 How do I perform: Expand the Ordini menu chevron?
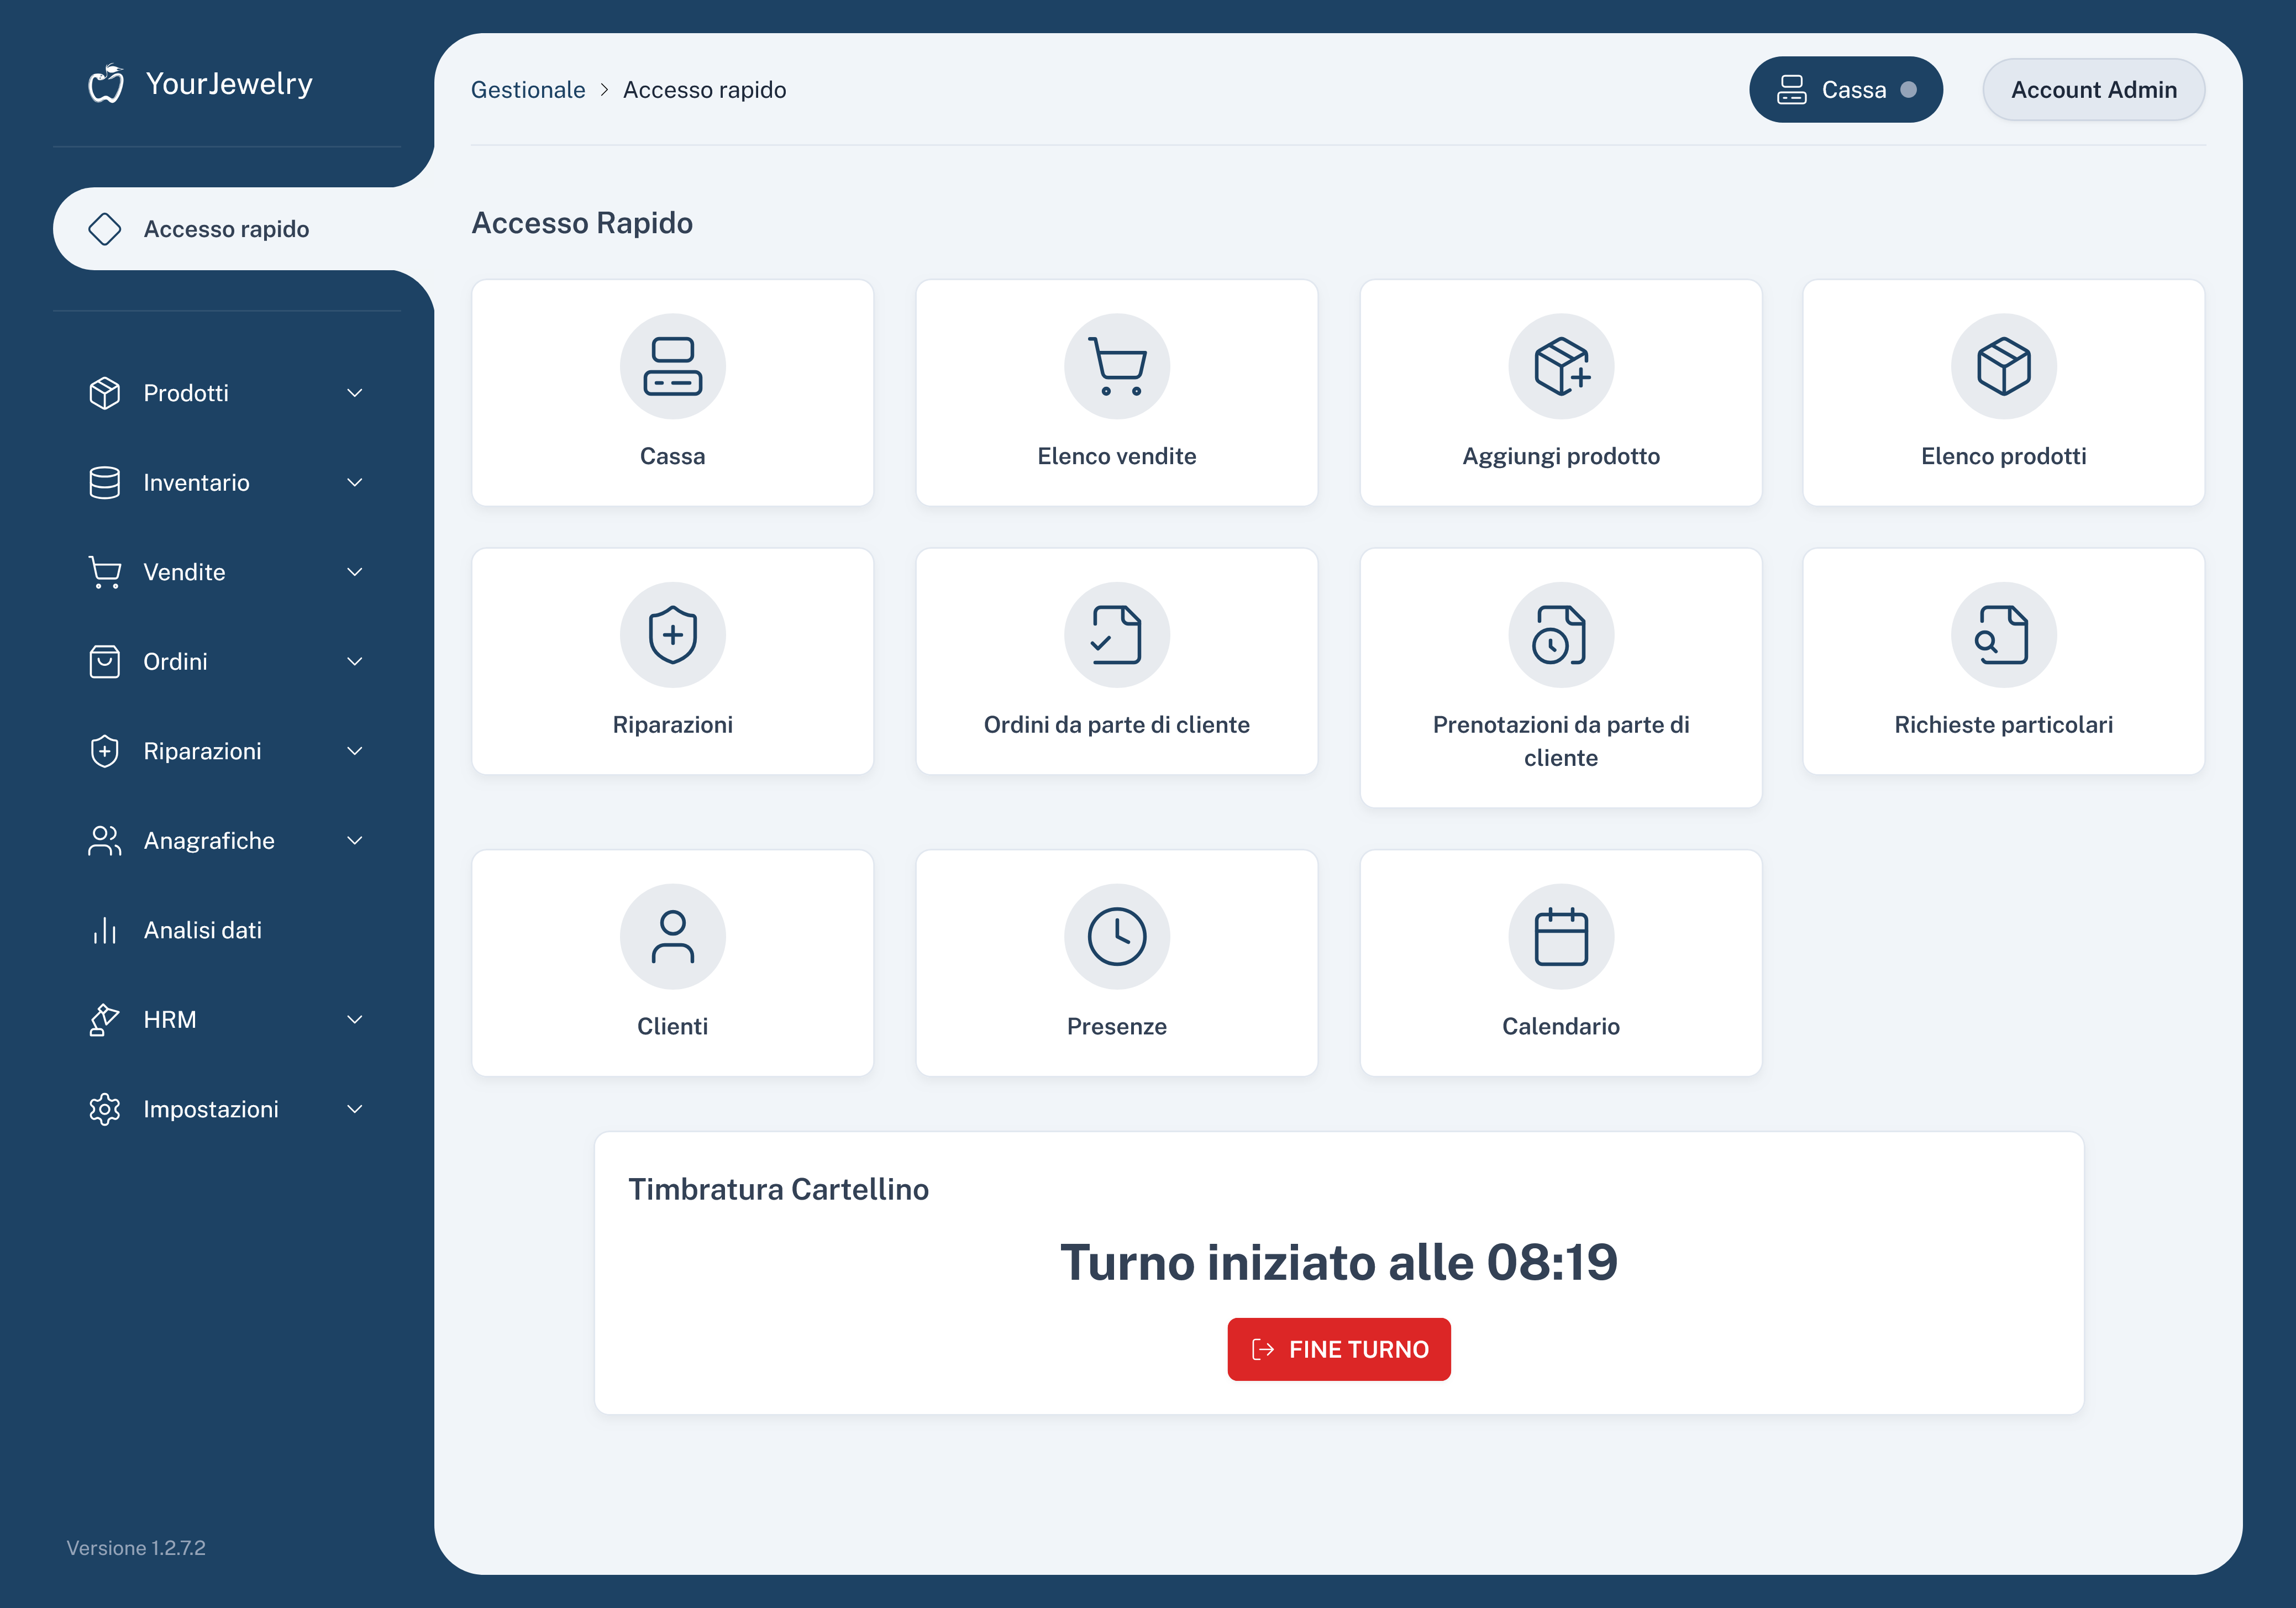[355, 662]
